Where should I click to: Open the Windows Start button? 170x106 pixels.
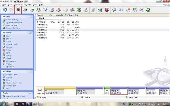tap(3, 104)
